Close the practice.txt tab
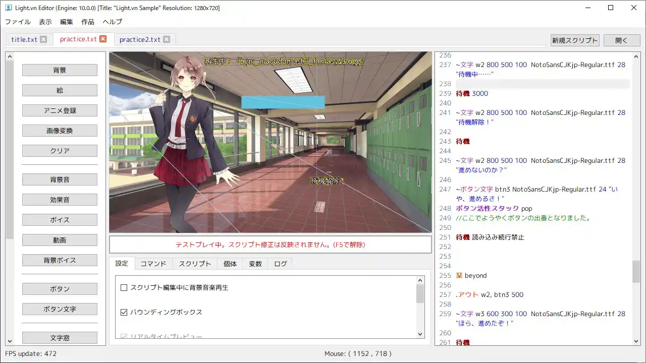Viewport: 646px width, 363px height. point(103,39)
